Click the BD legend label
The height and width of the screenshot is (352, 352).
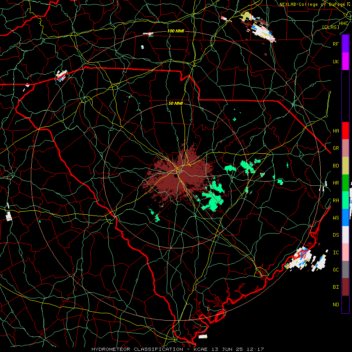click(x=336, y=166)
